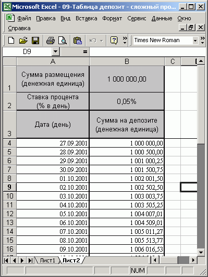Screen dimensions: 208x277
Task: Show more standard toolbar buttons chevron
Action: pos(125,41)
